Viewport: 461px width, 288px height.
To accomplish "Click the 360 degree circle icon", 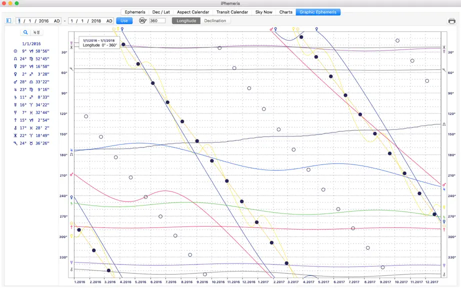I will pos(142,20).
